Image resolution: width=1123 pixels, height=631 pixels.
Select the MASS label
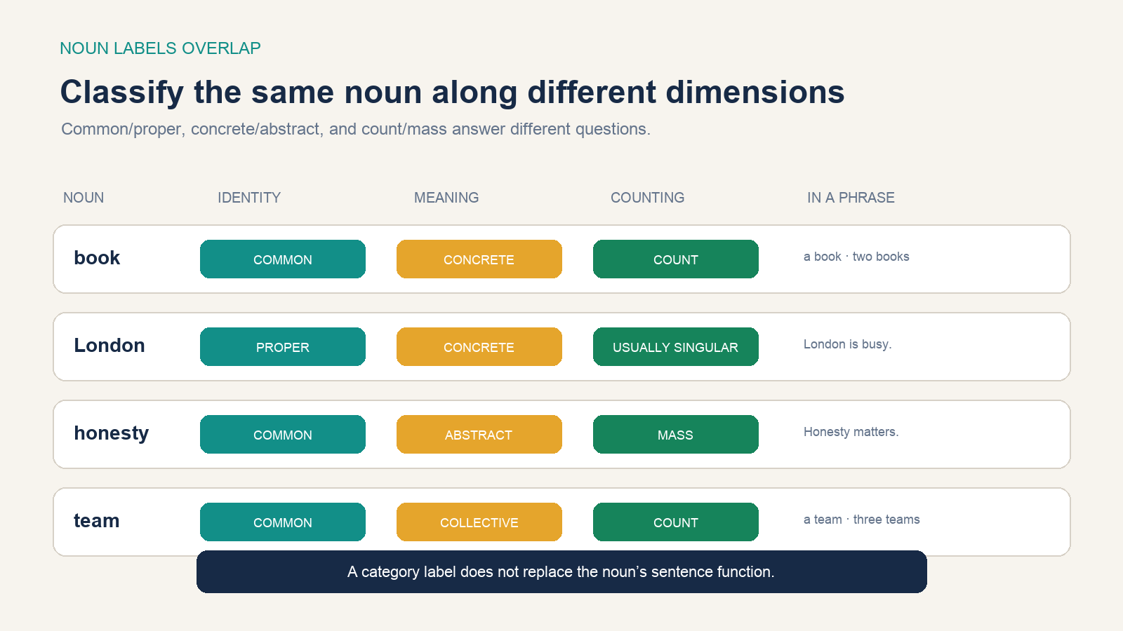(676, 435)
